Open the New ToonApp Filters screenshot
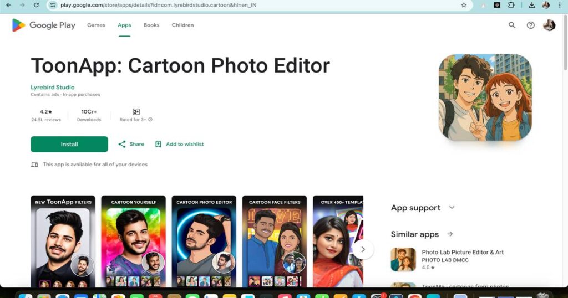The height and width of the screenshot is (298, 568). 63,241
